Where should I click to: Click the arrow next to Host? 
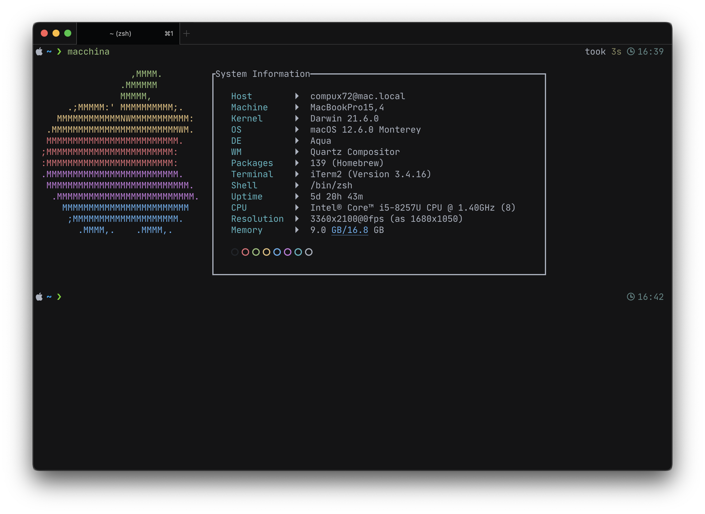[297, 96]
